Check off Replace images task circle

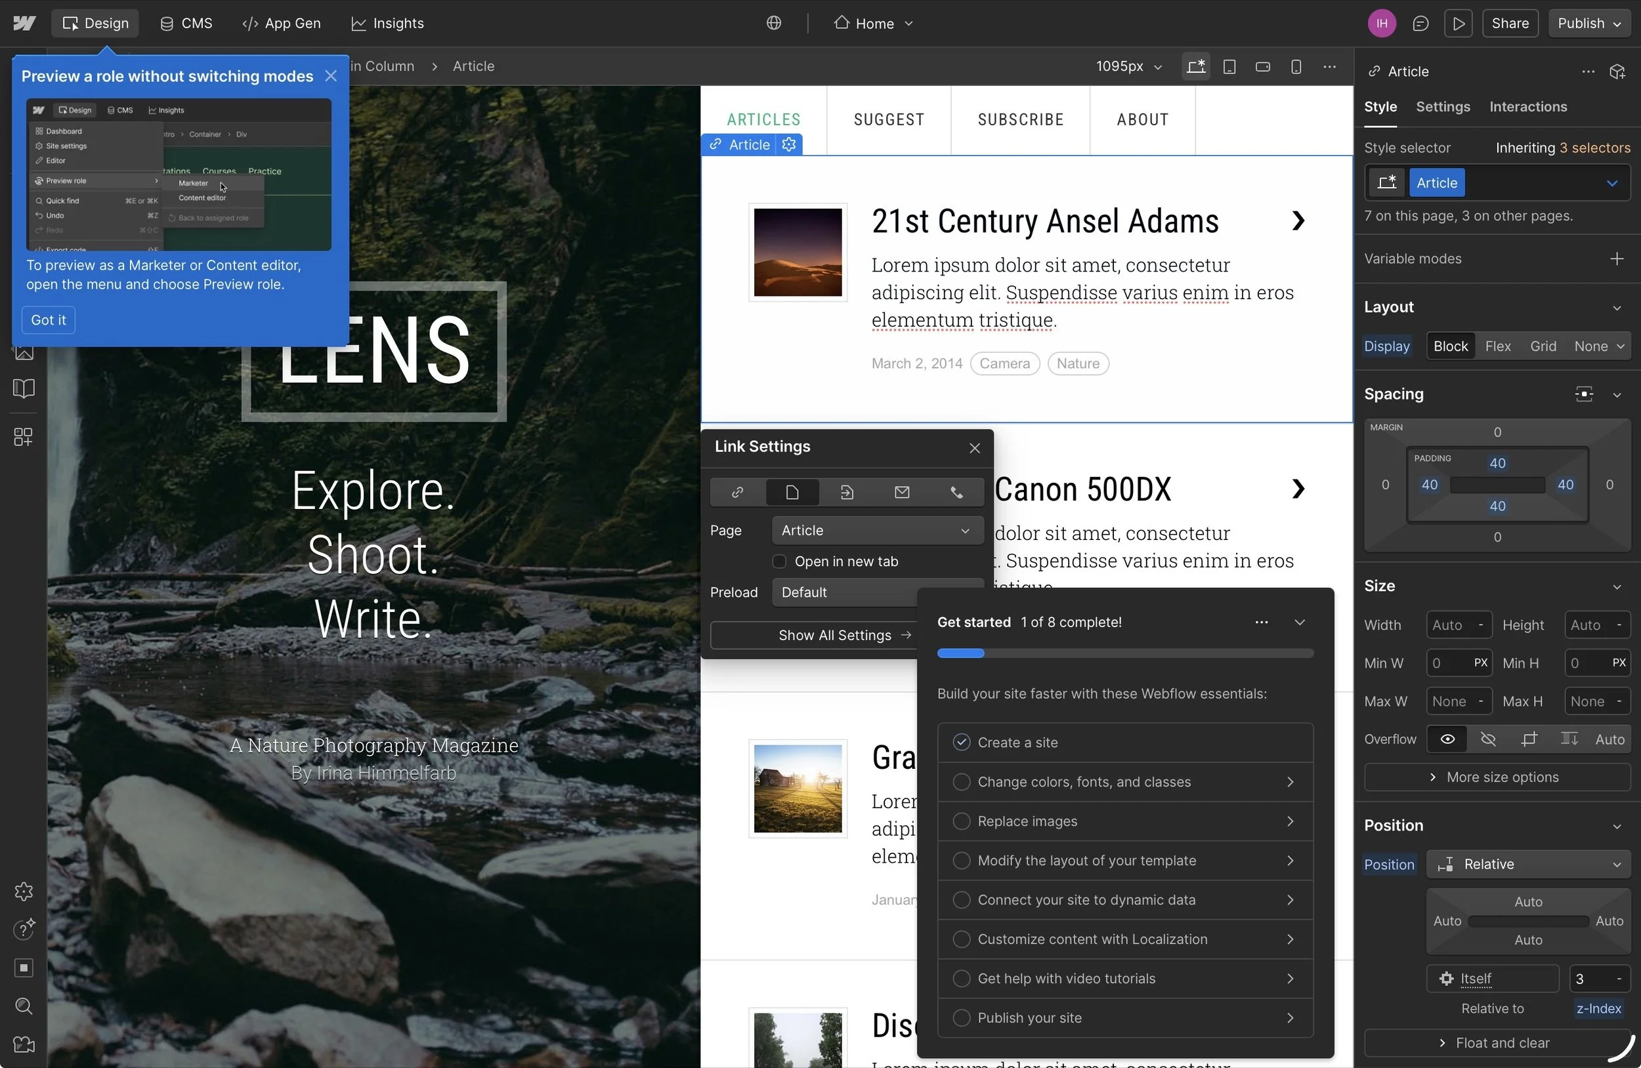[x=961, y=821]
